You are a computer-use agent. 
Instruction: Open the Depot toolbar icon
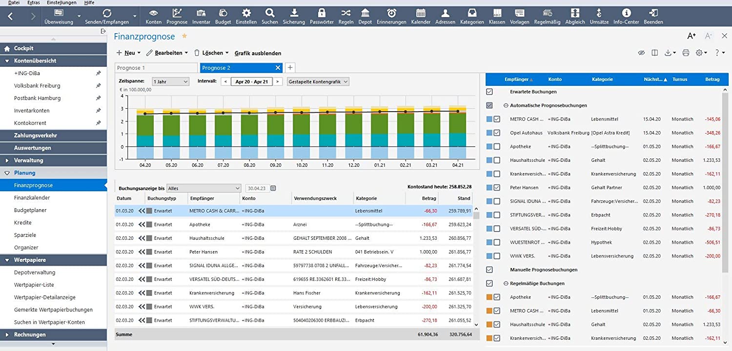[365, 13]
